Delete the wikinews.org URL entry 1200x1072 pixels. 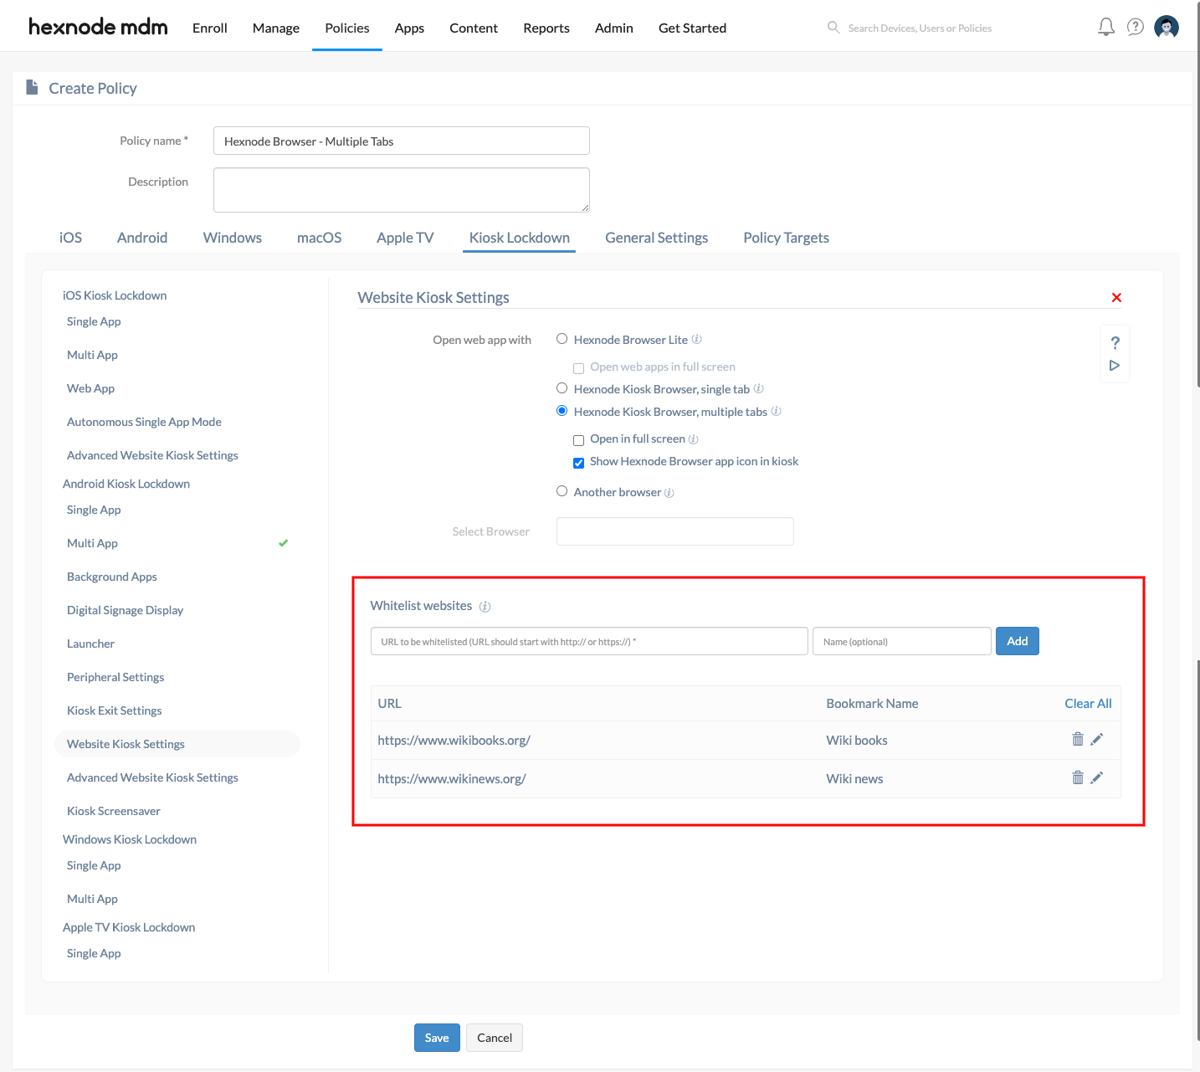(1078, 777)
